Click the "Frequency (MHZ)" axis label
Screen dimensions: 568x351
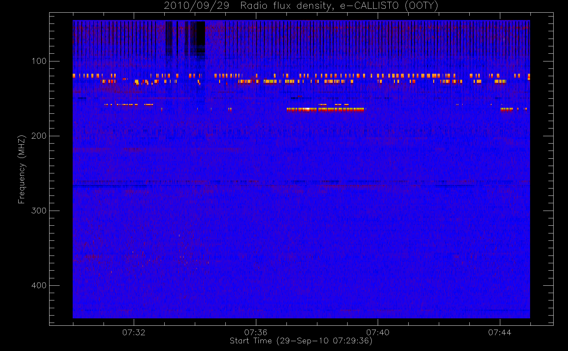[x=22, y=169]
